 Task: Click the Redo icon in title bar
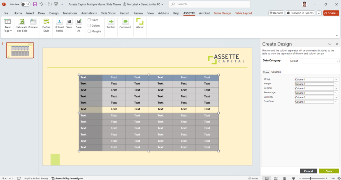click(x=50, y=4)
